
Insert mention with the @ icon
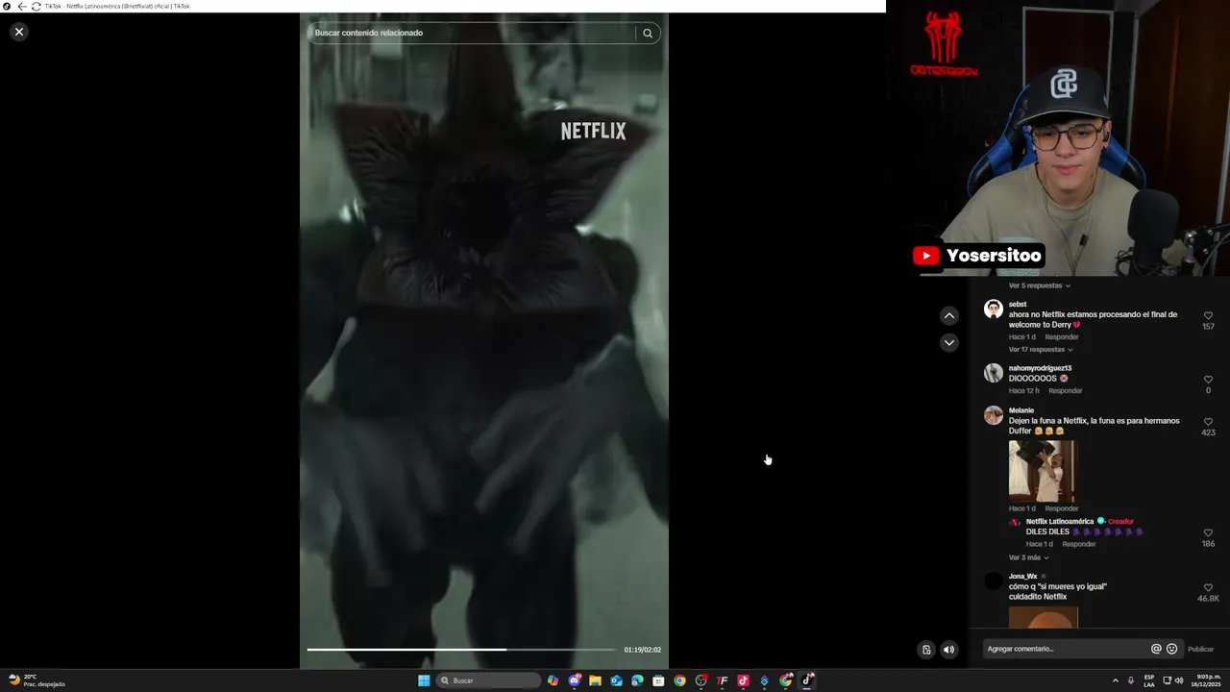pyautogui.click(x=1156, y=649)
